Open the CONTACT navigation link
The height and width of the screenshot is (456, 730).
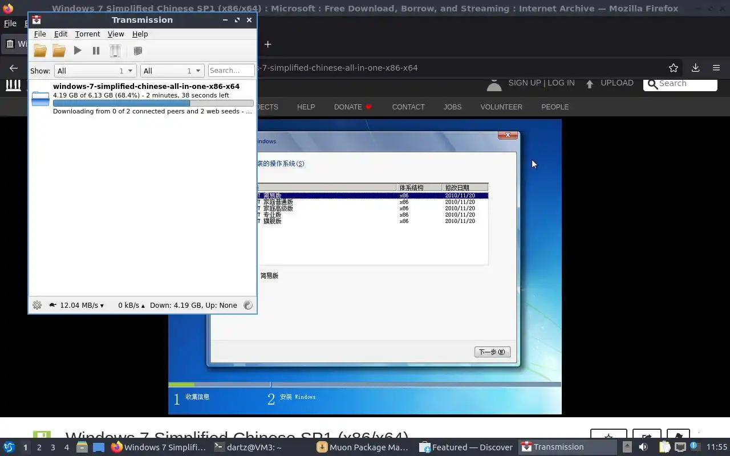(x=408, y=107)
